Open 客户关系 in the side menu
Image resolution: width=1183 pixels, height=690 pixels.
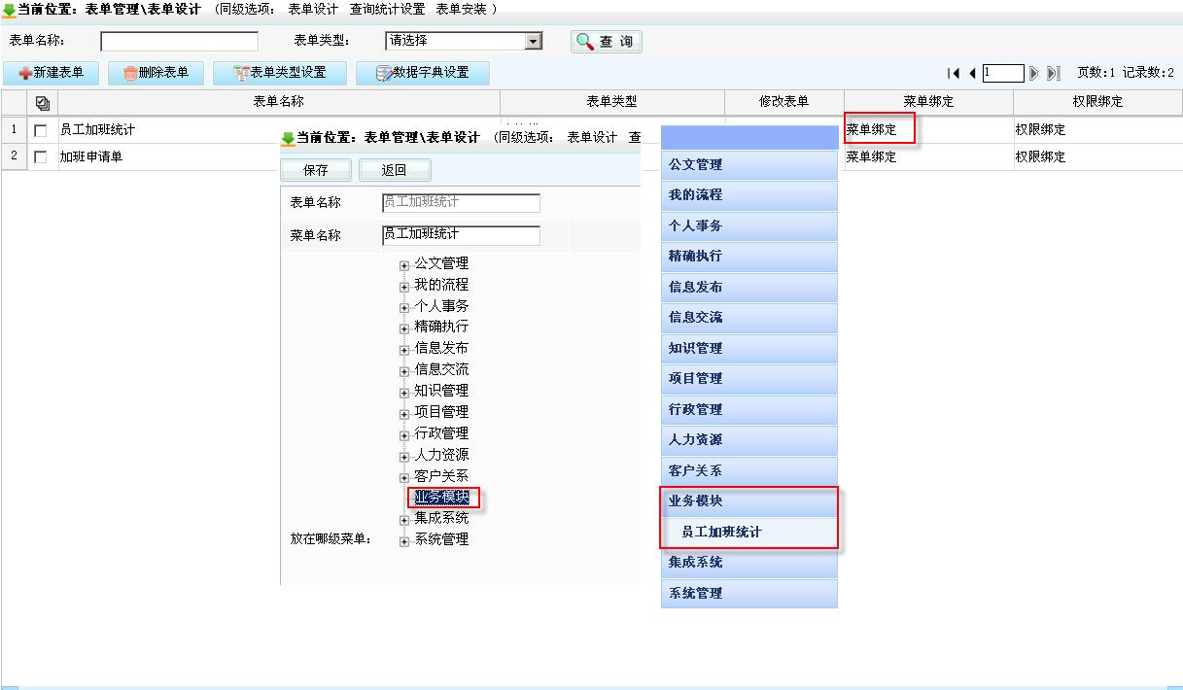click(749, 471)
